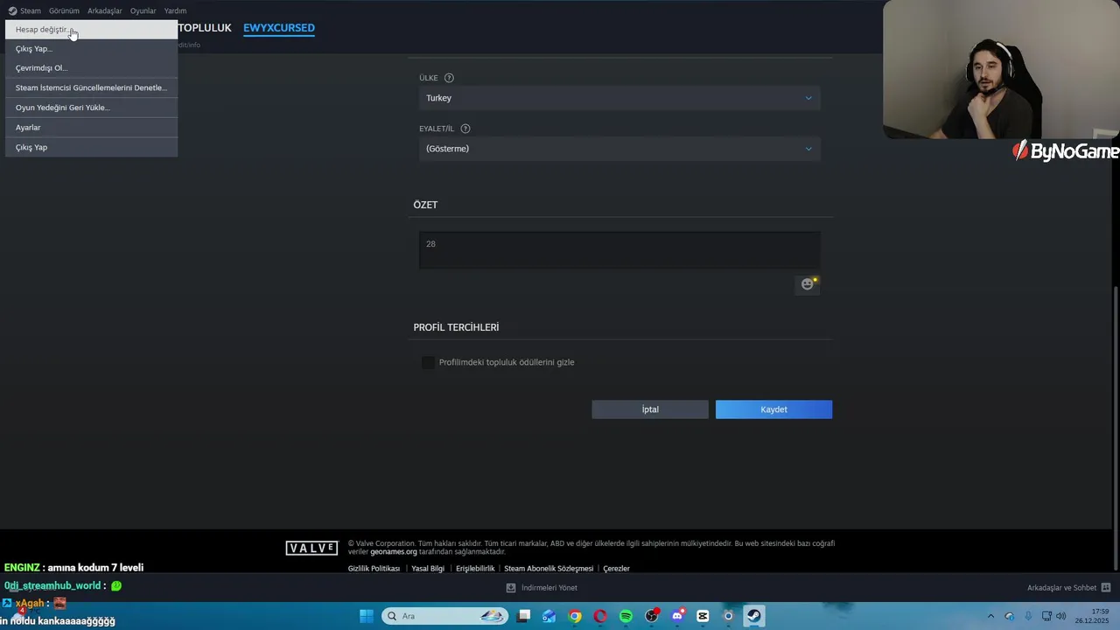Open the Çerezler link
Viewport: 1120px width, 630px height.
(x=616, y=569)
